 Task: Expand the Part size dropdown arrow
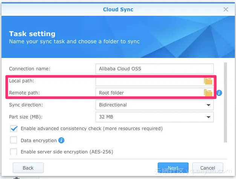tap(208, 117)
